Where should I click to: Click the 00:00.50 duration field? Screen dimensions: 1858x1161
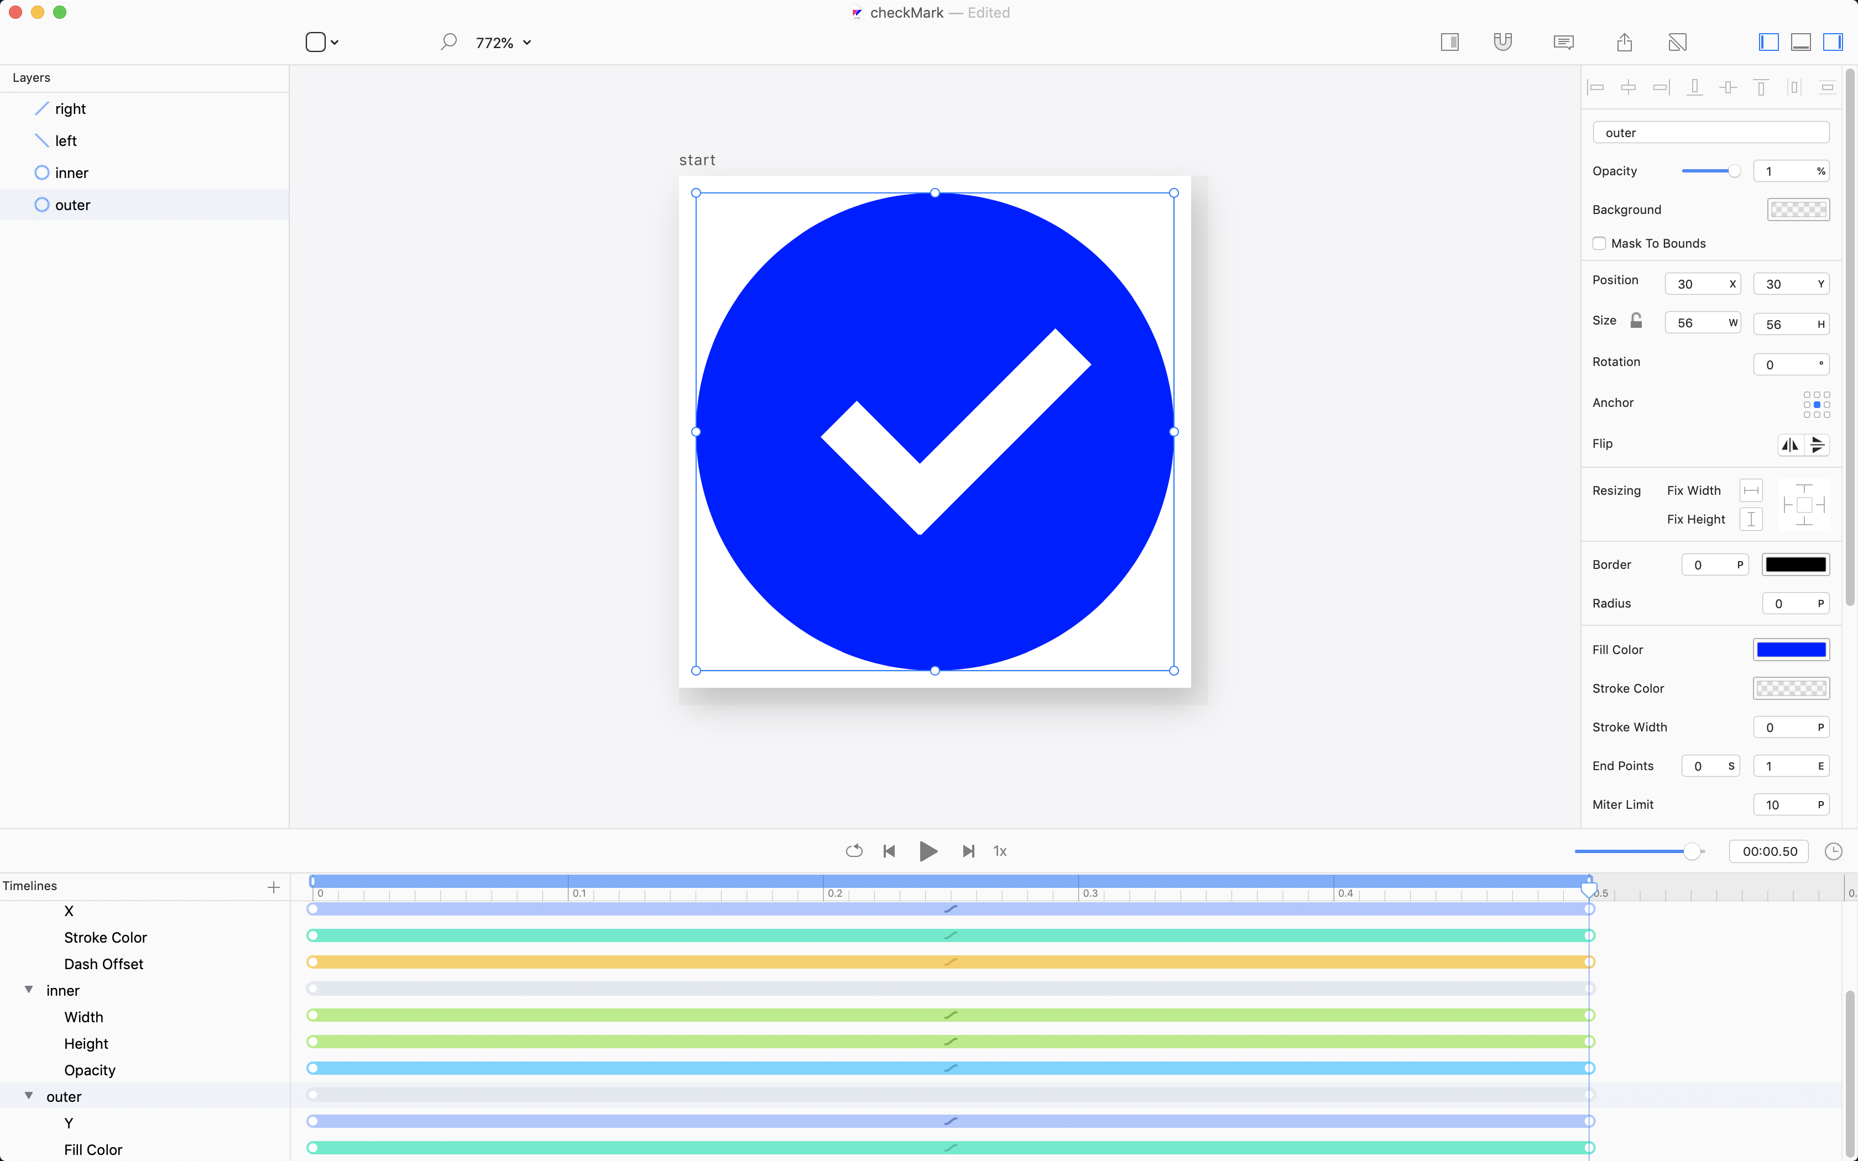pos(1769,851)
